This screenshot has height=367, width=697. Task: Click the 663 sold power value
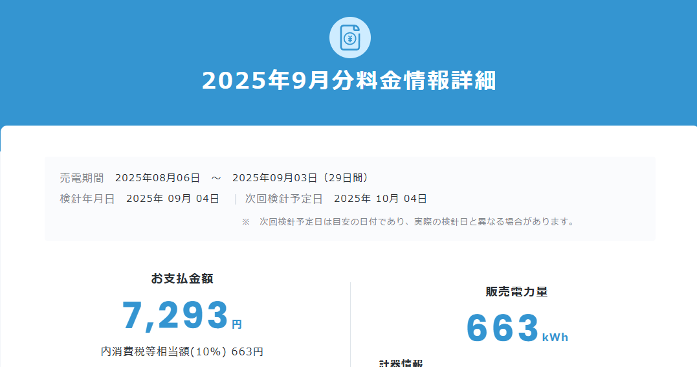pyautogui.click(x=503, y=328)
